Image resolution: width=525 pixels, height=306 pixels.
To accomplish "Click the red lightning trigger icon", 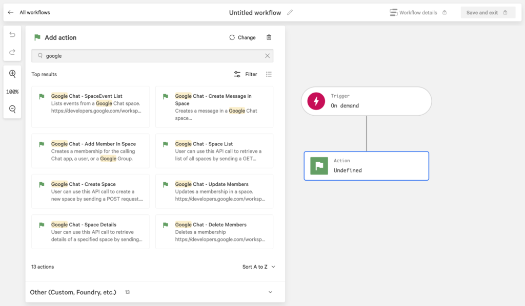I will 316,101.
